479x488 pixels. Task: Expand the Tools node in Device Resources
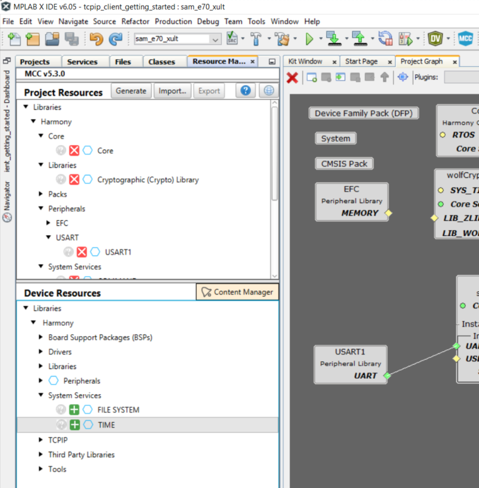pyautogui.click(x=41, y=468)
